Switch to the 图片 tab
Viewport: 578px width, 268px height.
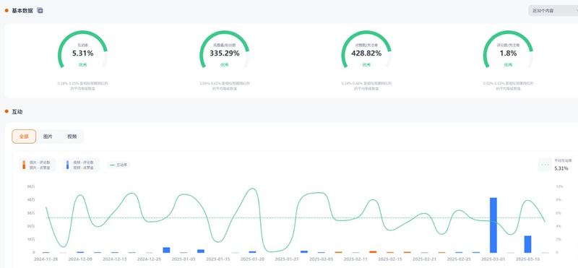coord(48,137)
